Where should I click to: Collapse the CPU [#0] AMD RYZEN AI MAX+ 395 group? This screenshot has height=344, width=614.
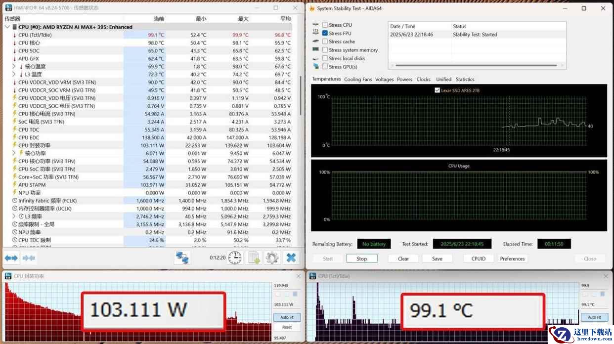click(6, 27)
